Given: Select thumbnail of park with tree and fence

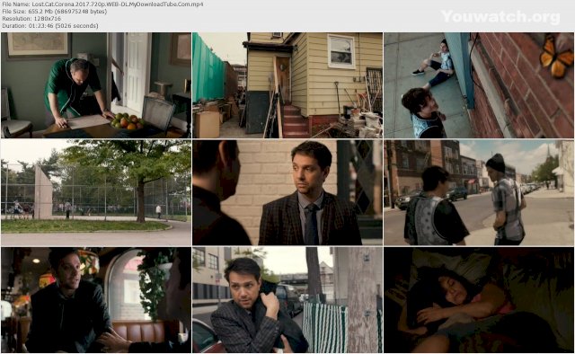Looking at the screenshot, I should tap(96, 192).
